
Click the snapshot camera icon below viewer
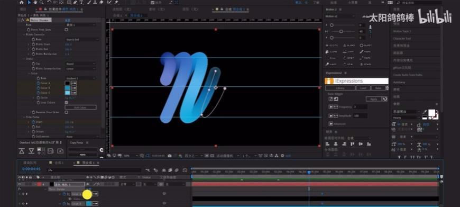point(170,156)
